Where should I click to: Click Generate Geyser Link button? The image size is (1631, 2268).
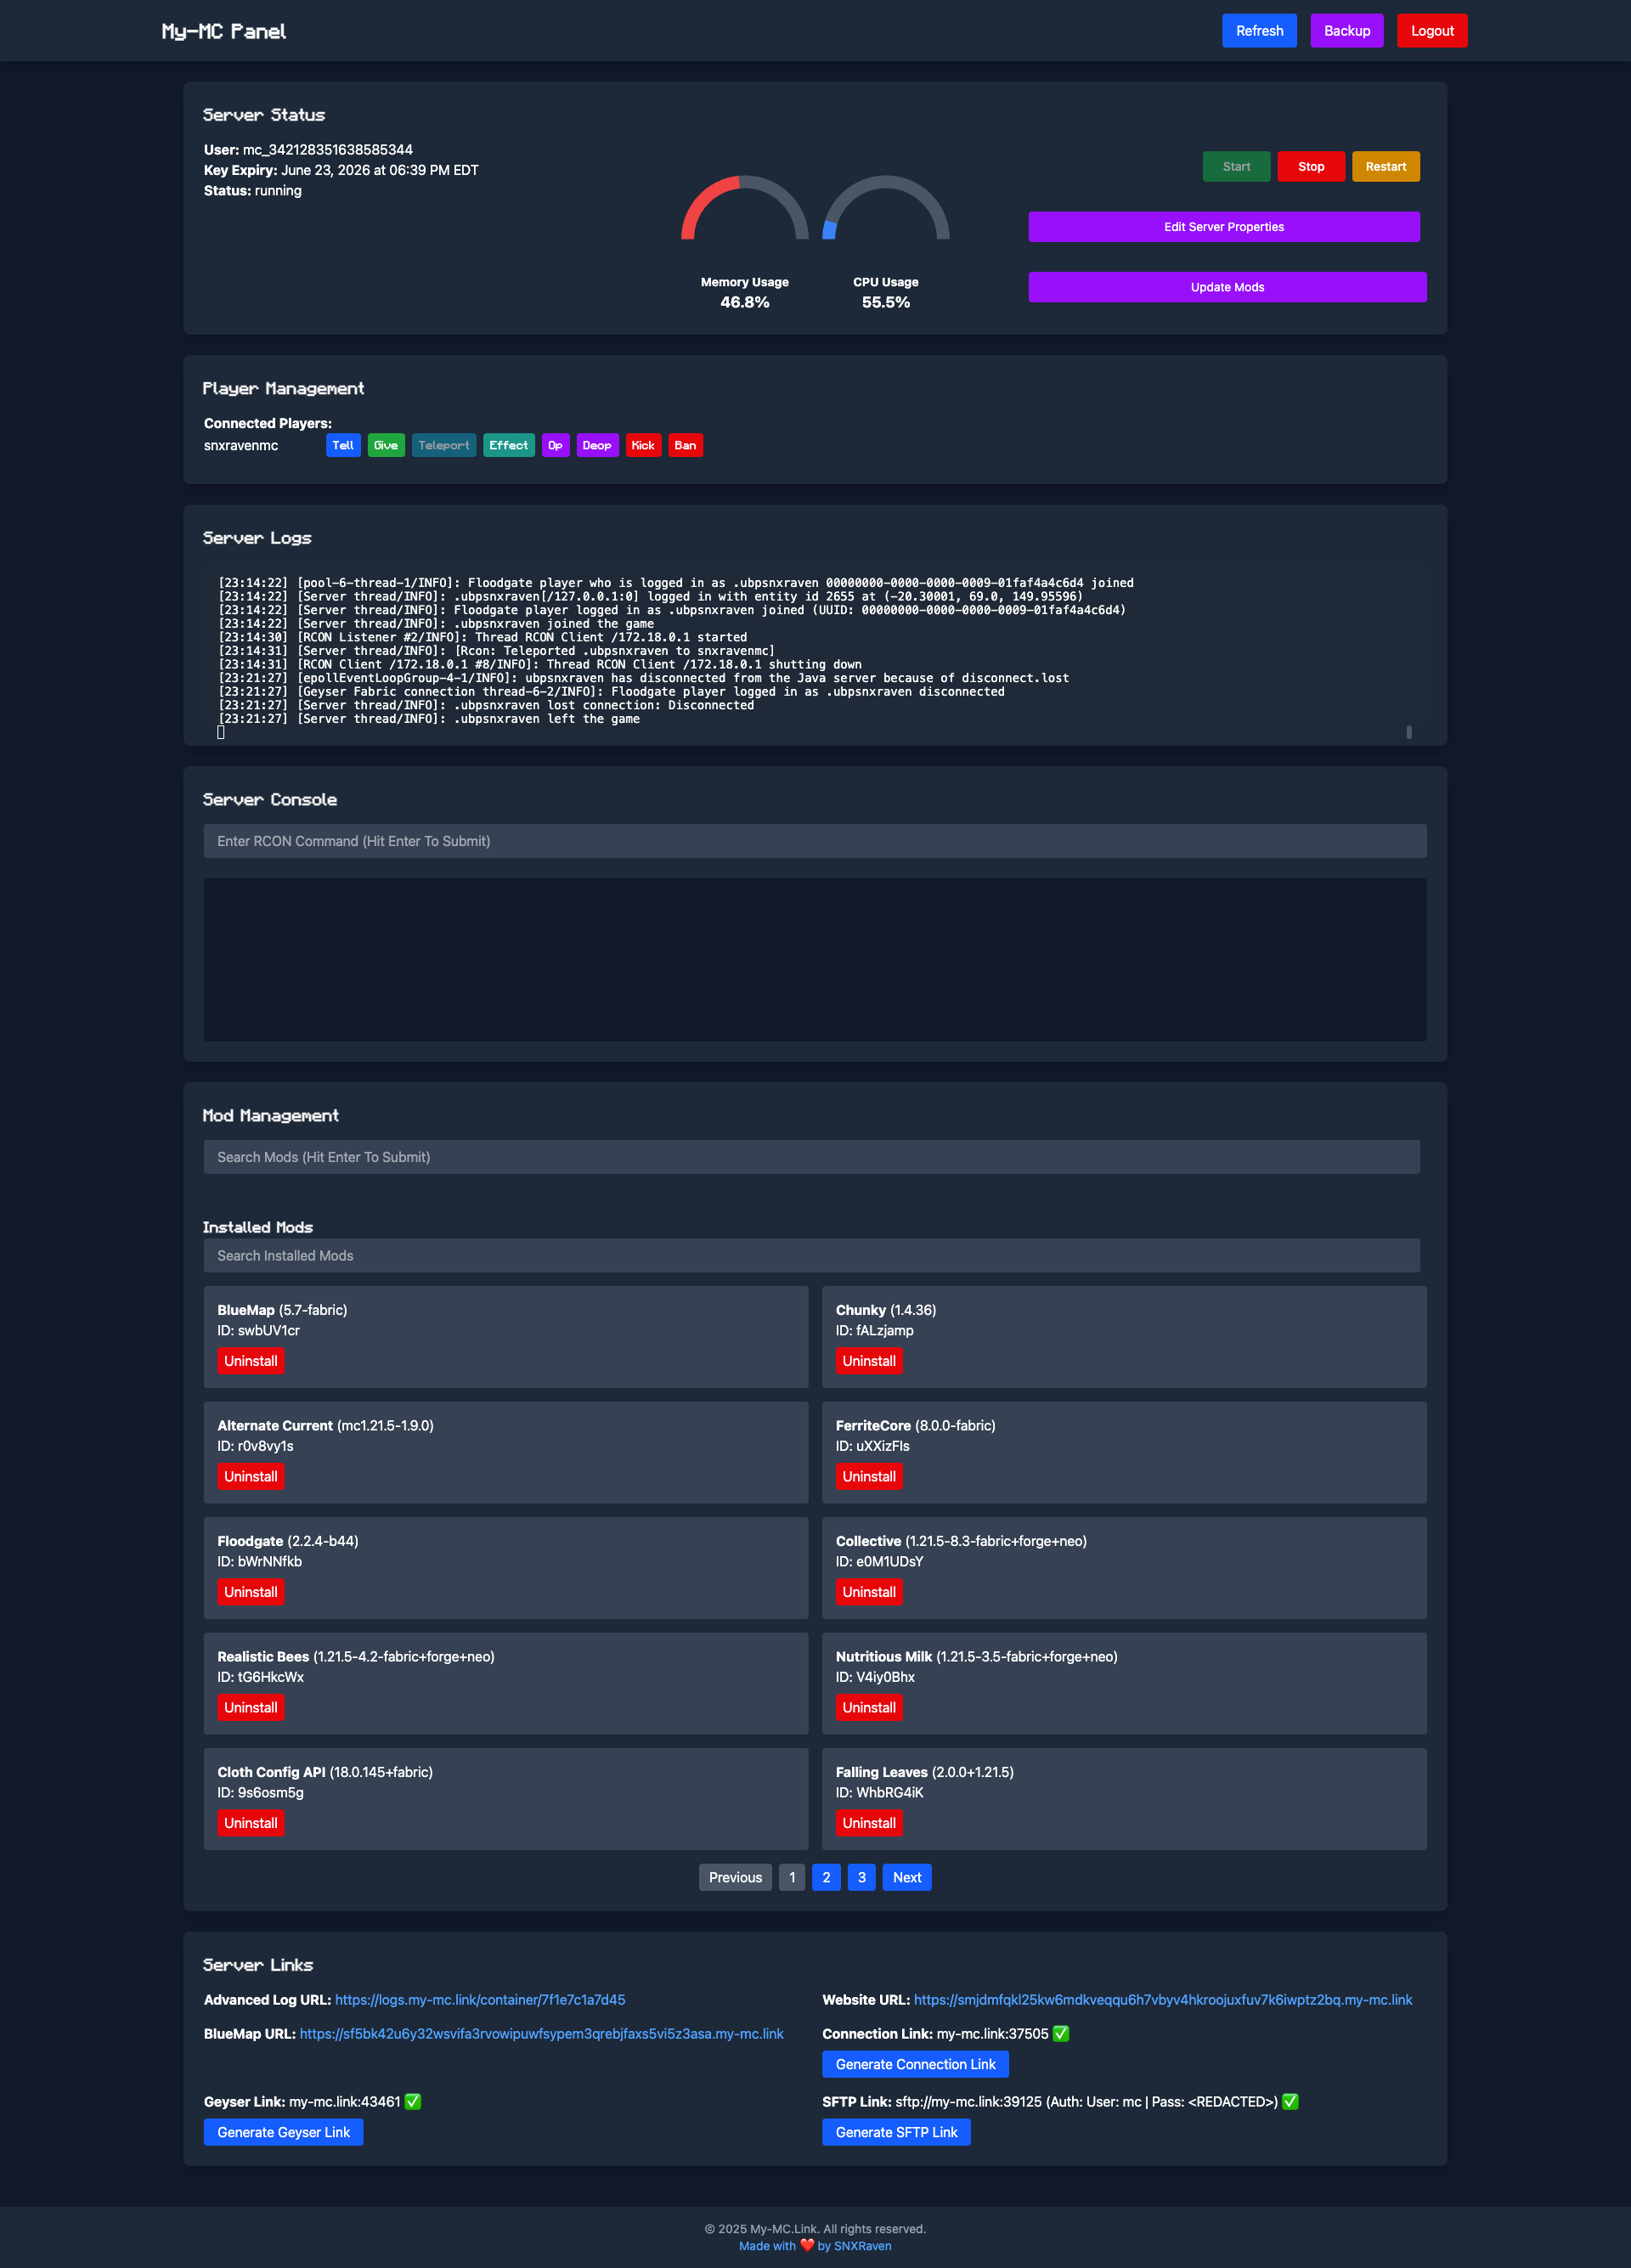(x=283, y=2132)
